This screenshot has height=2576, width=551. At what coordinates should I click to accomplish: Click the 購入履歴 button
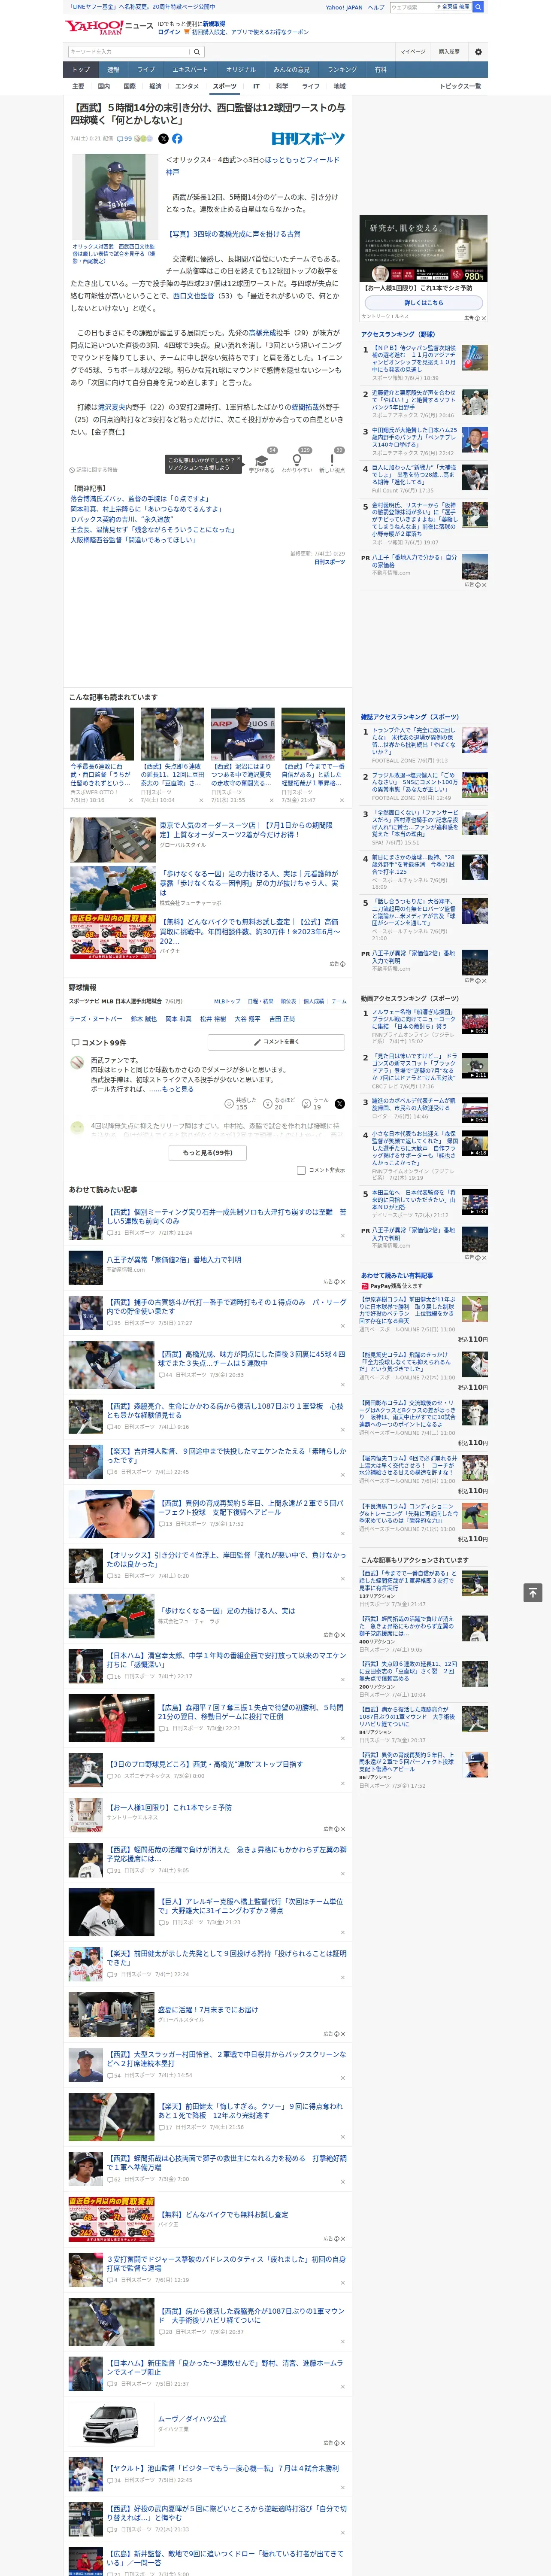(x=449, y=51)
